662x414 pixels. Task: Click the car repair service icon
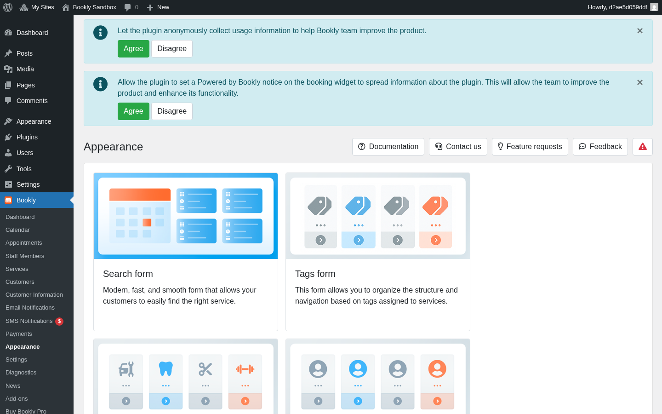point(126,369)
